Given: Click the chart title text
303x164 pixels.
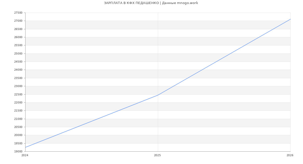Looking at the screenshot, I should pos(151,3).
